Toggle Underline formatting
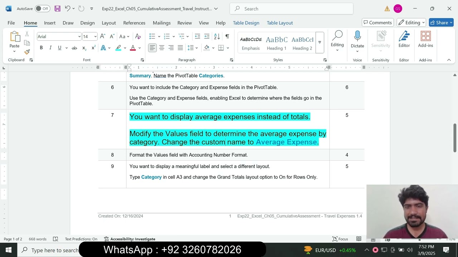The image size is (458, 257). 59,48
